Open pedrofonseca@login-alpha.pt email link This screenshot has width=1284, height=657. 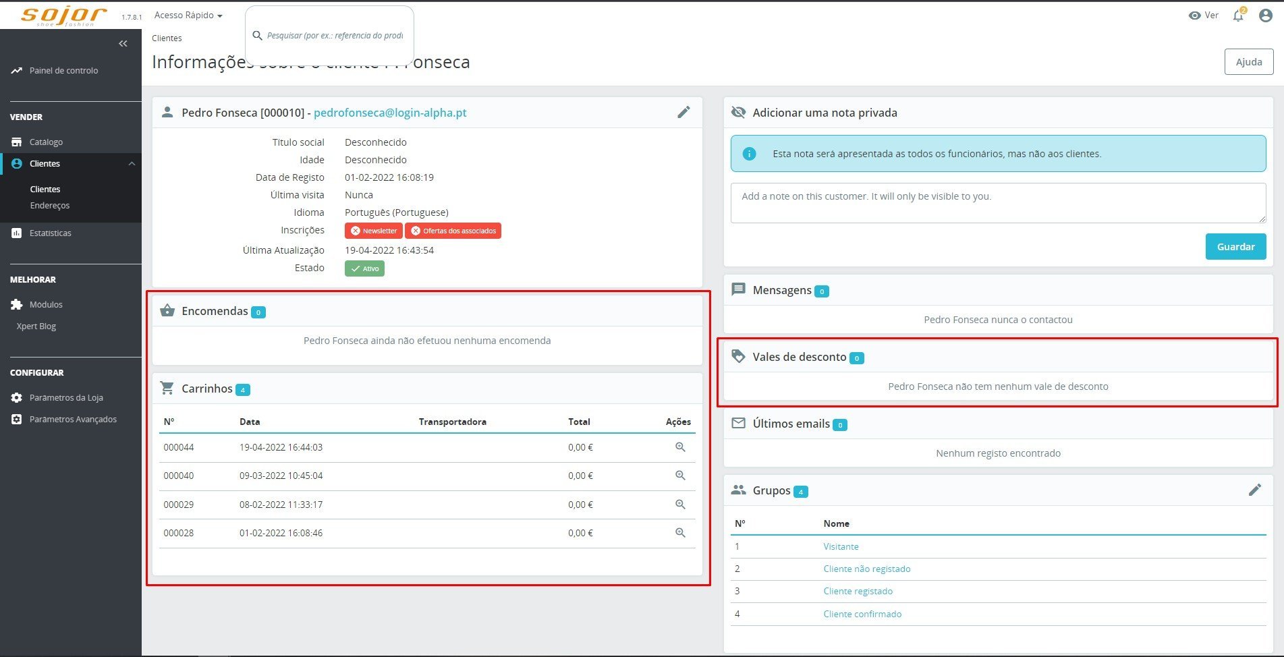click(390, 113)
